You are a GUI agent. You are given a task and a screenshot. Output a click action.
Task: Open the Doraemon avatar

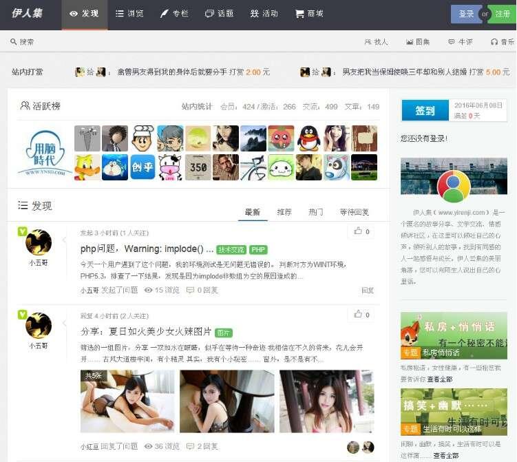click(x=115, y=167)
